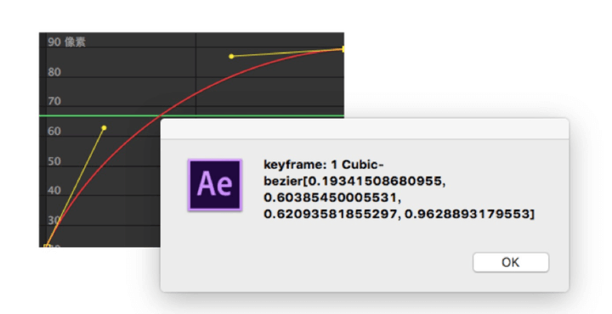Click the upper yellow tangent handle line
This screenshot has height=314, width=612.
(287, 53)
